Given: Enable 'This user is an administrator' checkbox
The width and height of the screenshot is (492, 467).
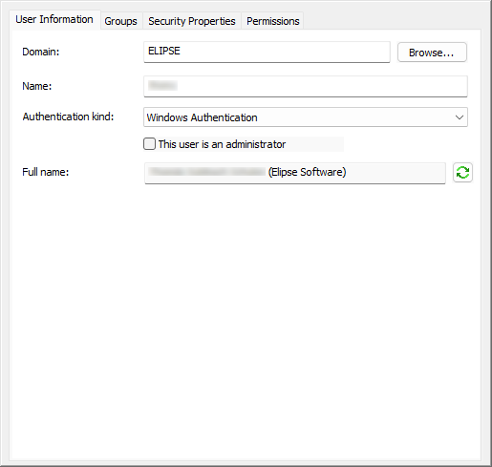Looking at the screenshot, I should click(x=149, y=144).
